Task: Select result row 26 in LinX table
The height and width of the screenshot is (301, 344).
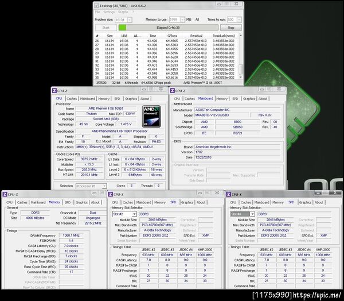Action: [166, 41]
